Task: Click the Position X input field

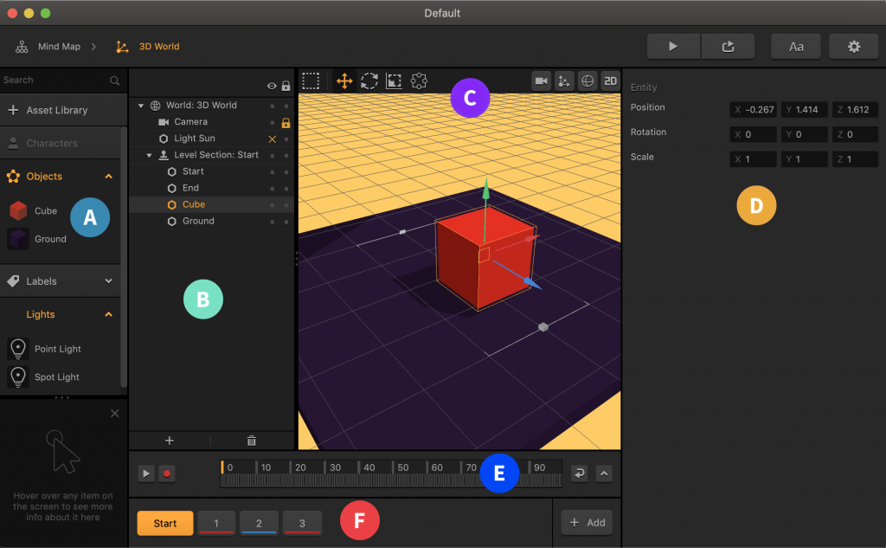Action: (754, 110)
